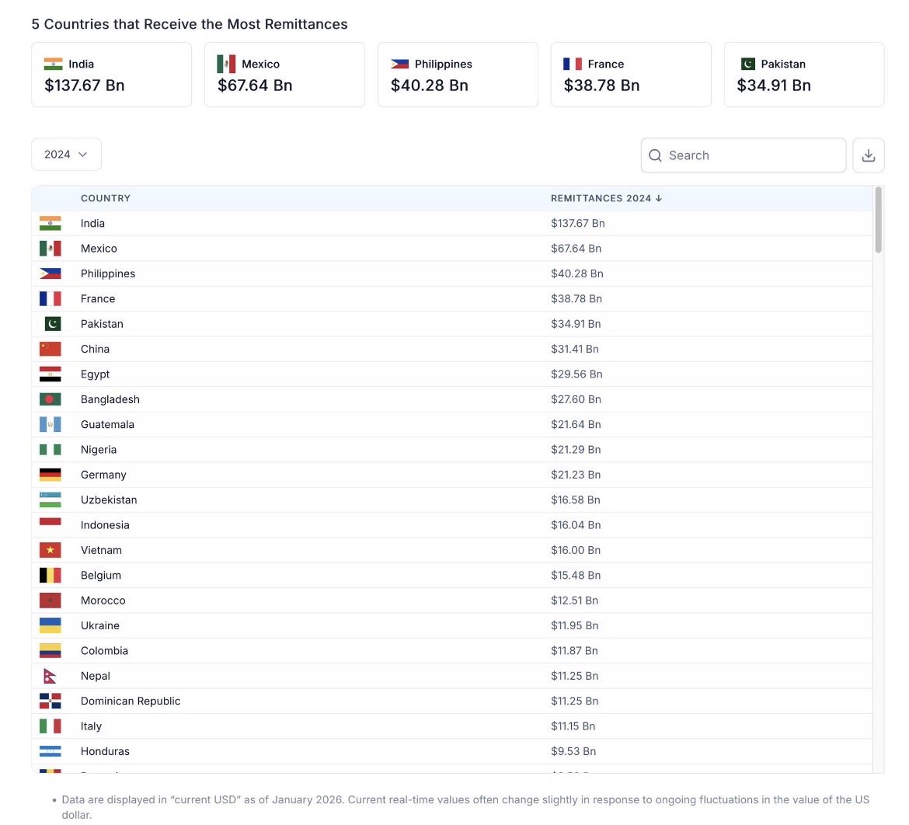
Task: Click the India flag in the summary card
Action: click(54, 64)
